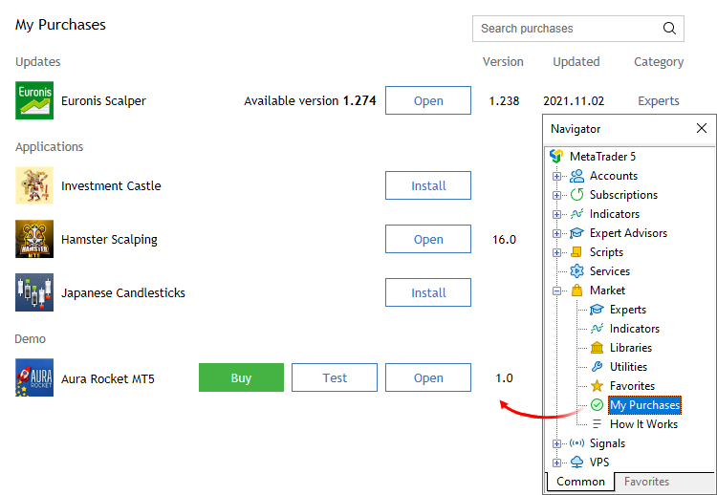Click the Available version 1.274 text
Viewport: 717px width, 495px height.
310,100
